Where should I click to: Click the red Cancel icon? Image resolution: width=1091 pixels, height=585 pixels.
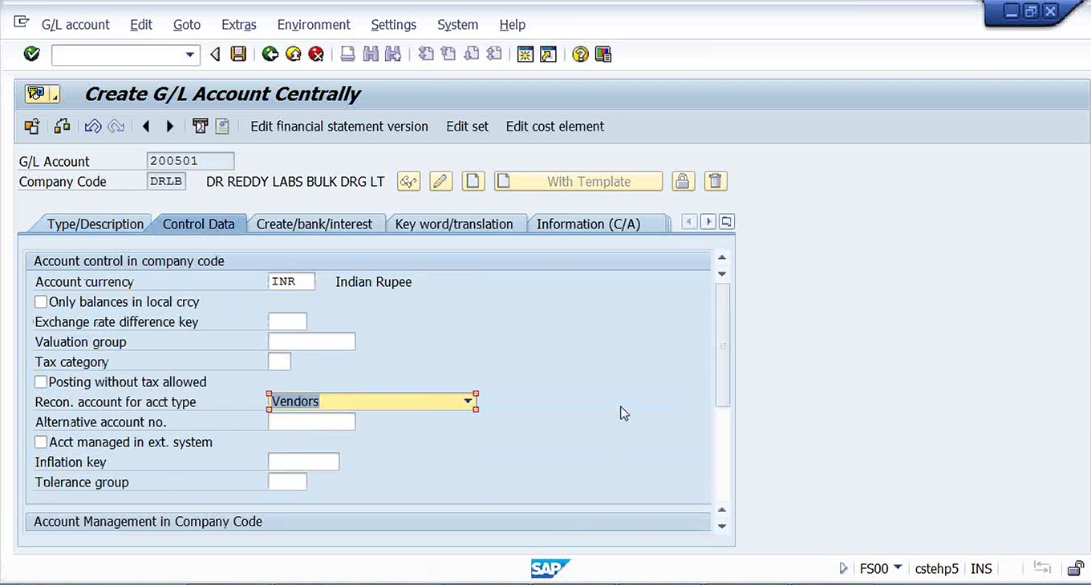[317, 54]
